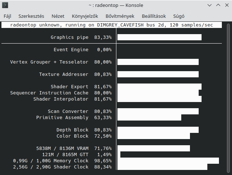Image resolution: width=232 pixels, height=175 pixels.
Task: Close the radeontop Konsole window
Action: tap(226, 5)
